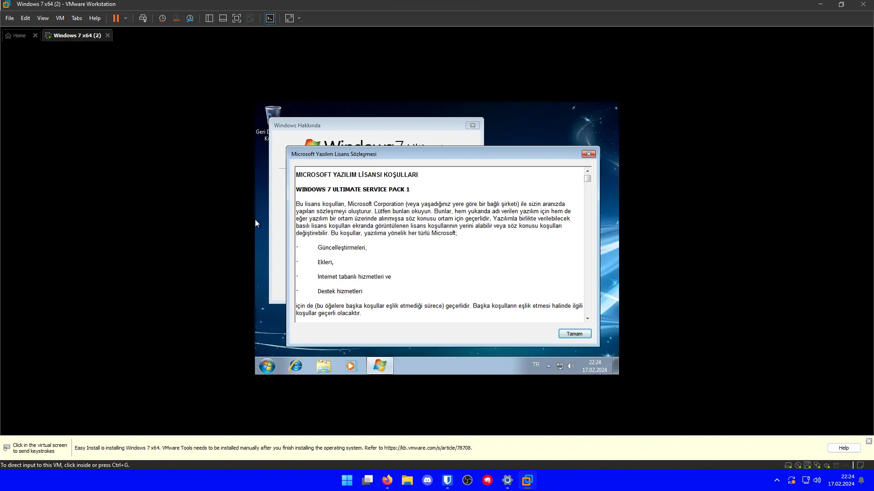Click the message log note icon
Viewport: 874px width, 491px height.
click(860, 465)
